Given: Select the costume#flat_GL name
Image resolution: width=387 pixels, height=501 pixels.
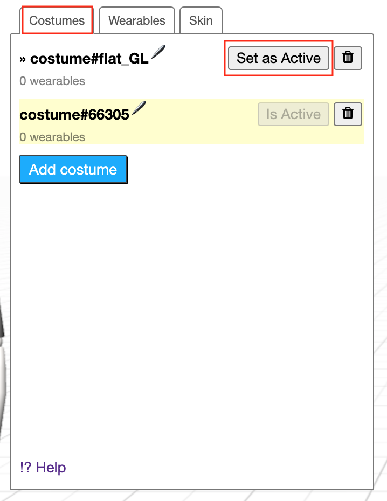Looking at the screenshot, I should [89, 59].
